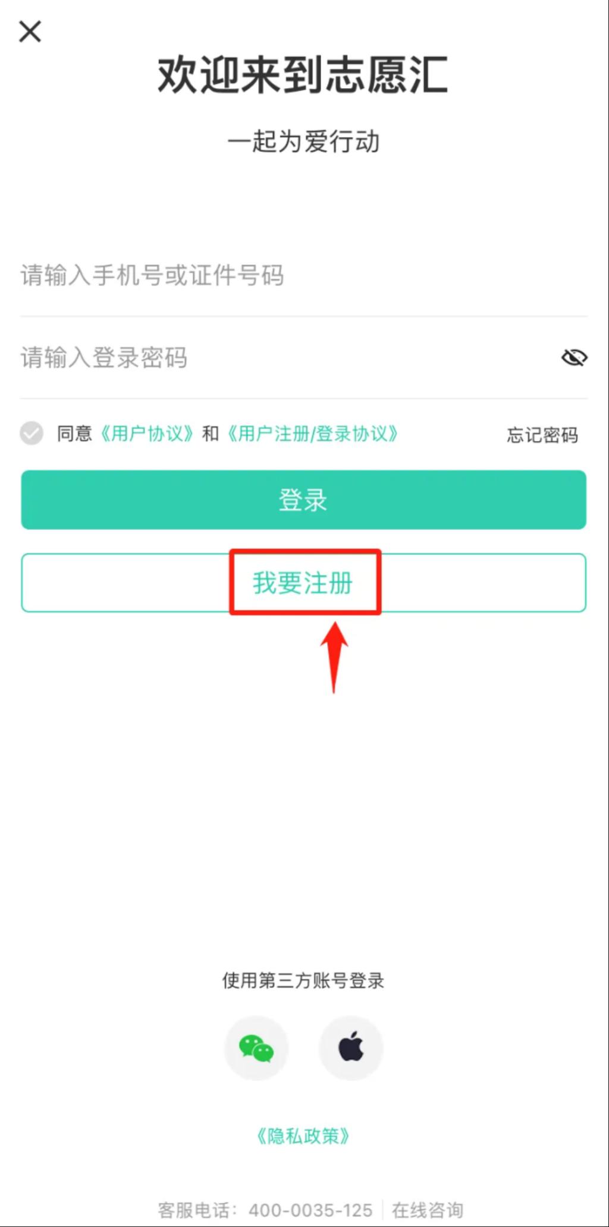This screenshot has height=1227, width=609.
Task: Tap 忘记密码 to reset your password
Action: [542, 435]
